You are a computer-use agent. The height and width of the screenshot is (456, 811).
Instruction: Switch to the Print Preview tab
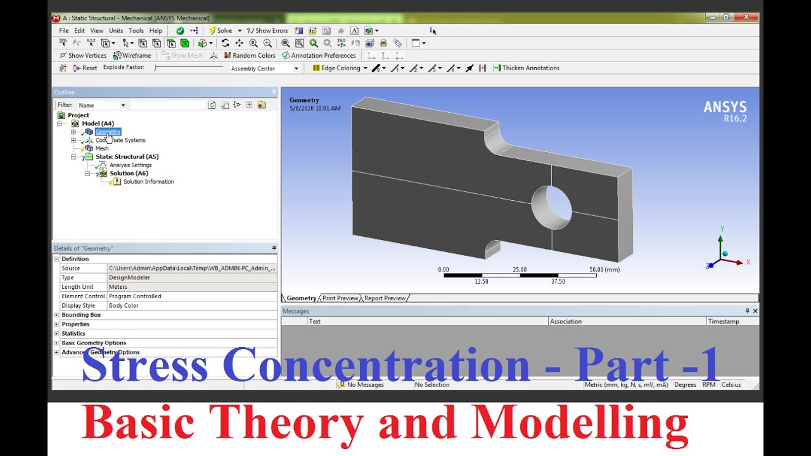click(x=340, y=298)
